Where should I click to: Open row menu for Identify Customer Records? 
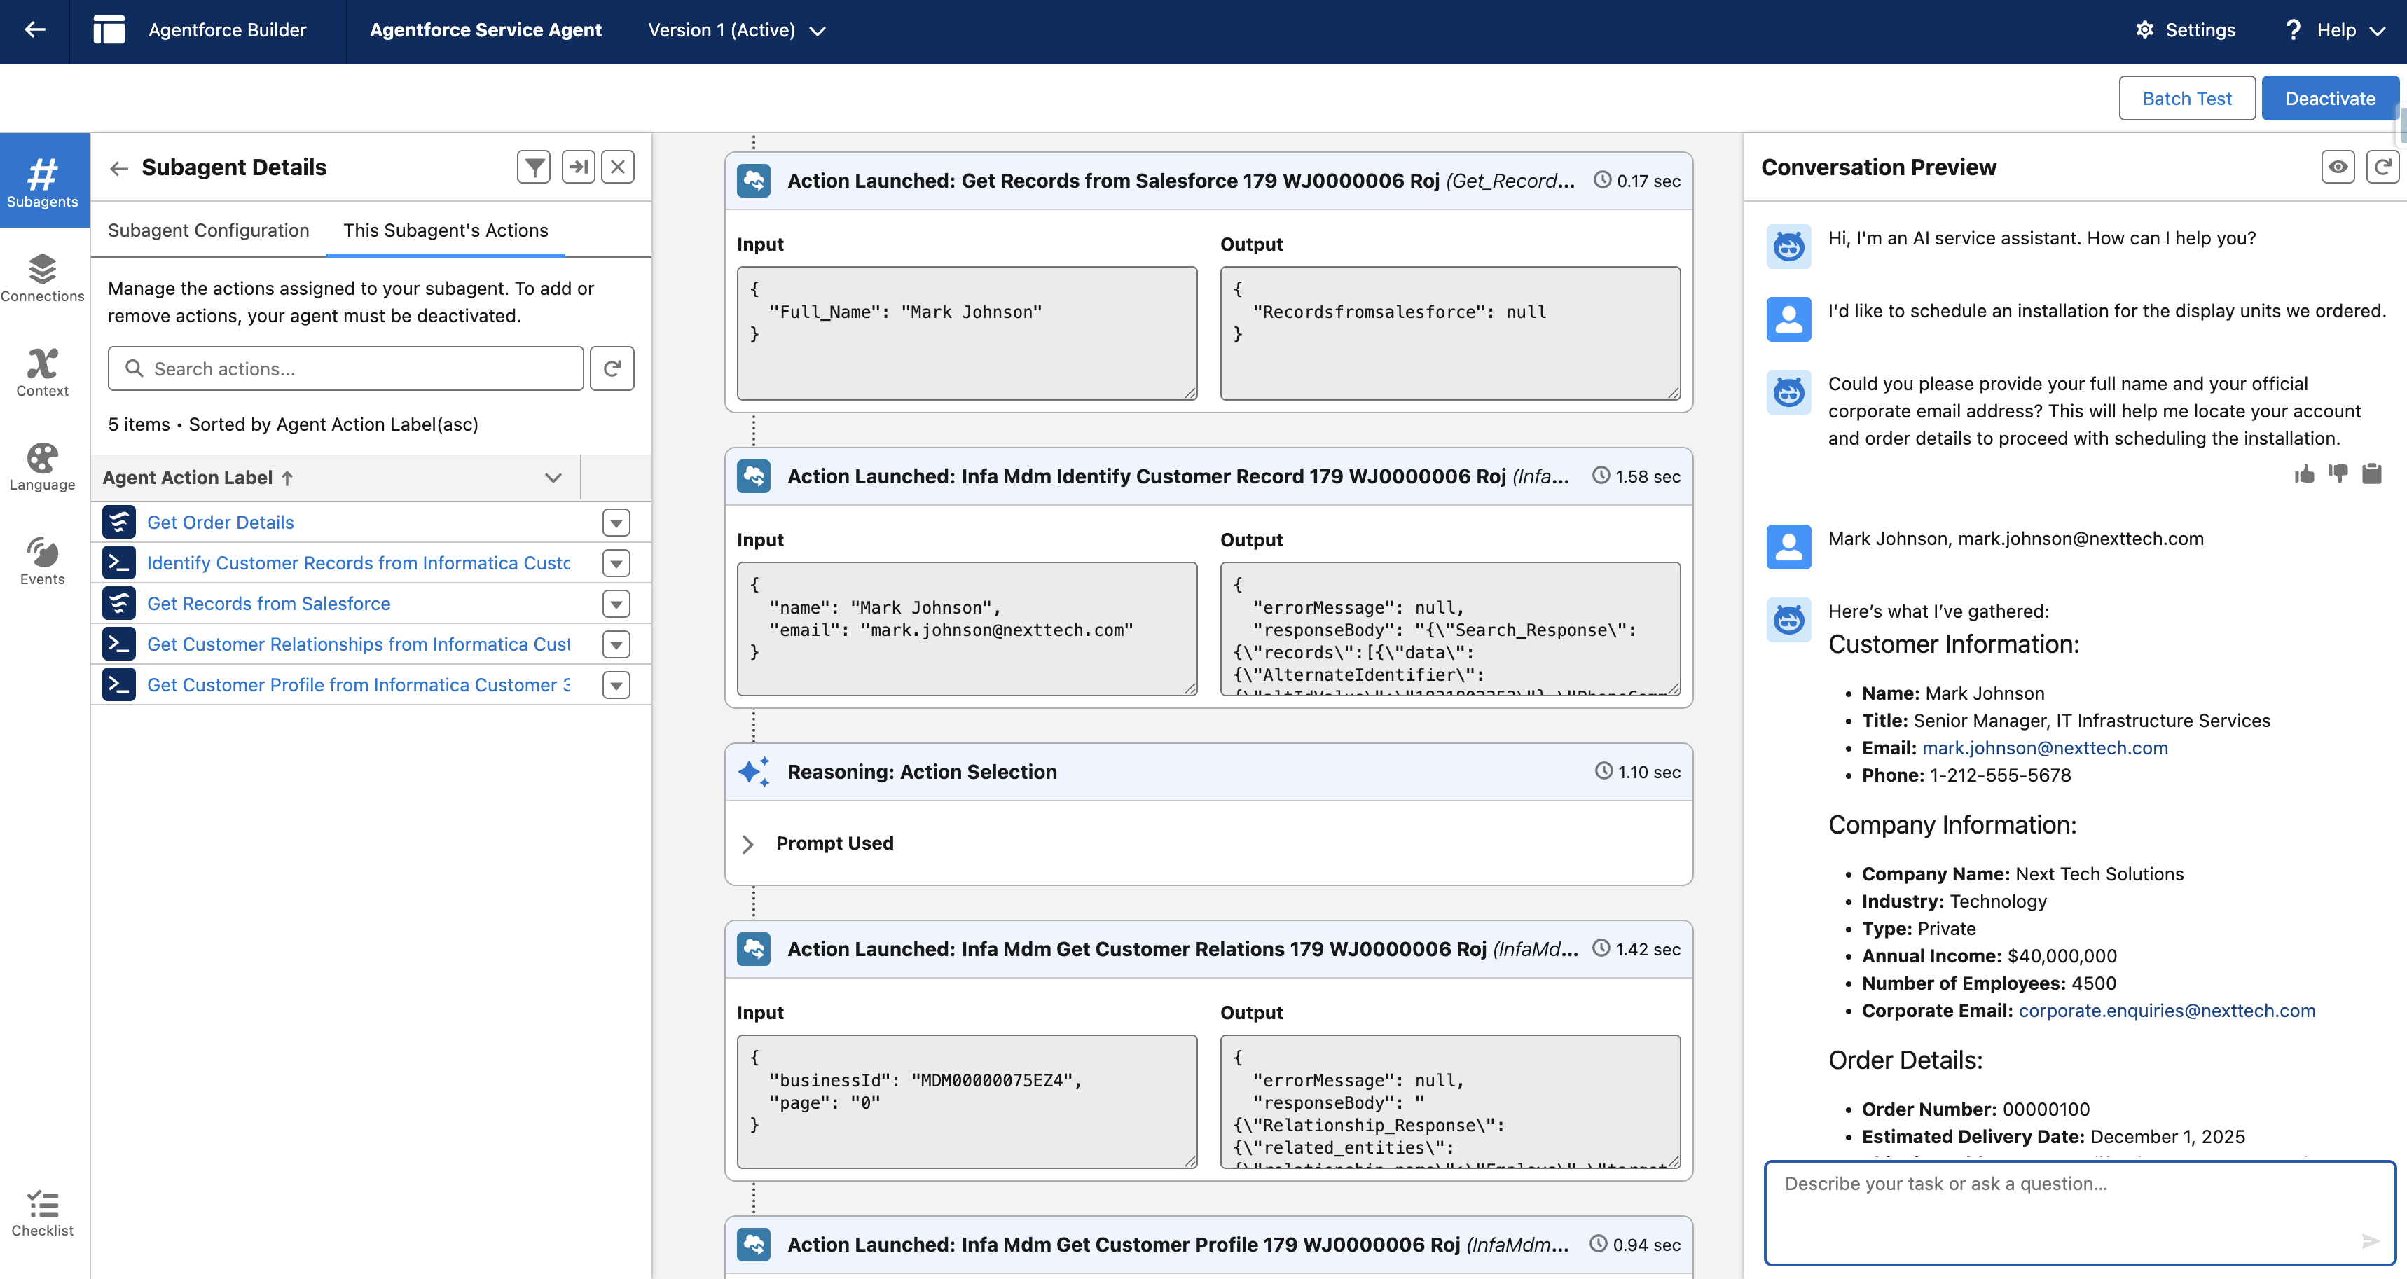616,562
